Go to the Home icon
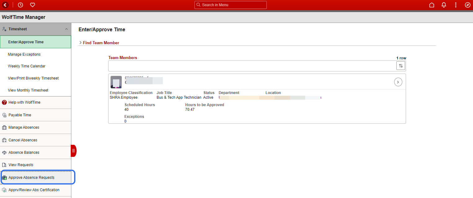This screenshot has height=198, width=473. coord(432,5)
